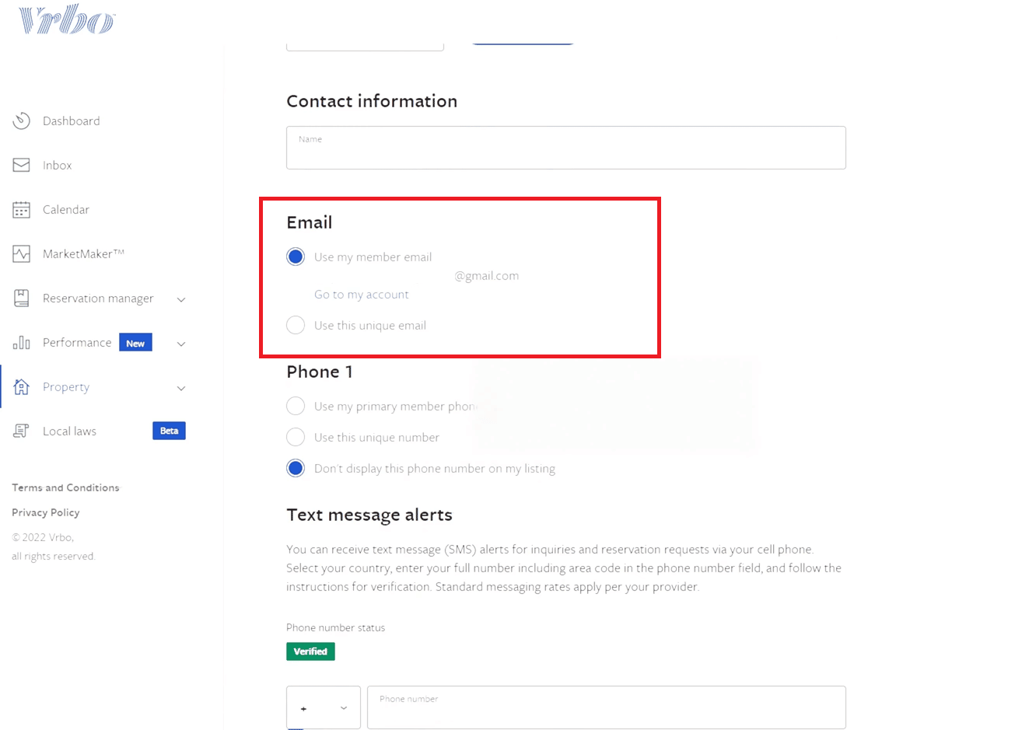
Task: Open Property menu item
Action: [66, 386]
